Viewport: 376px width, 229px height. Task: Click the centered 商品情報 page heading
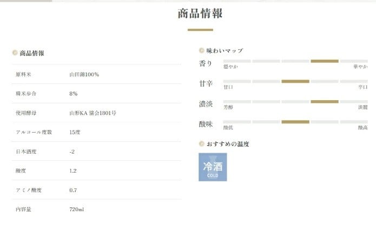tap(200, 14)
